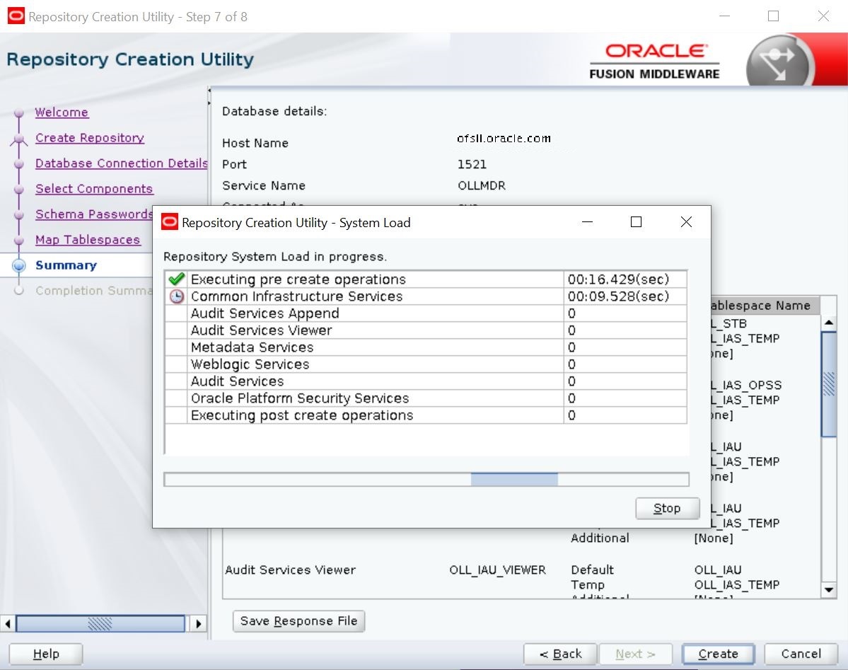Stop the repository system load
The height and width of the screenshot is (670, 848).
(x=667, y=508)
